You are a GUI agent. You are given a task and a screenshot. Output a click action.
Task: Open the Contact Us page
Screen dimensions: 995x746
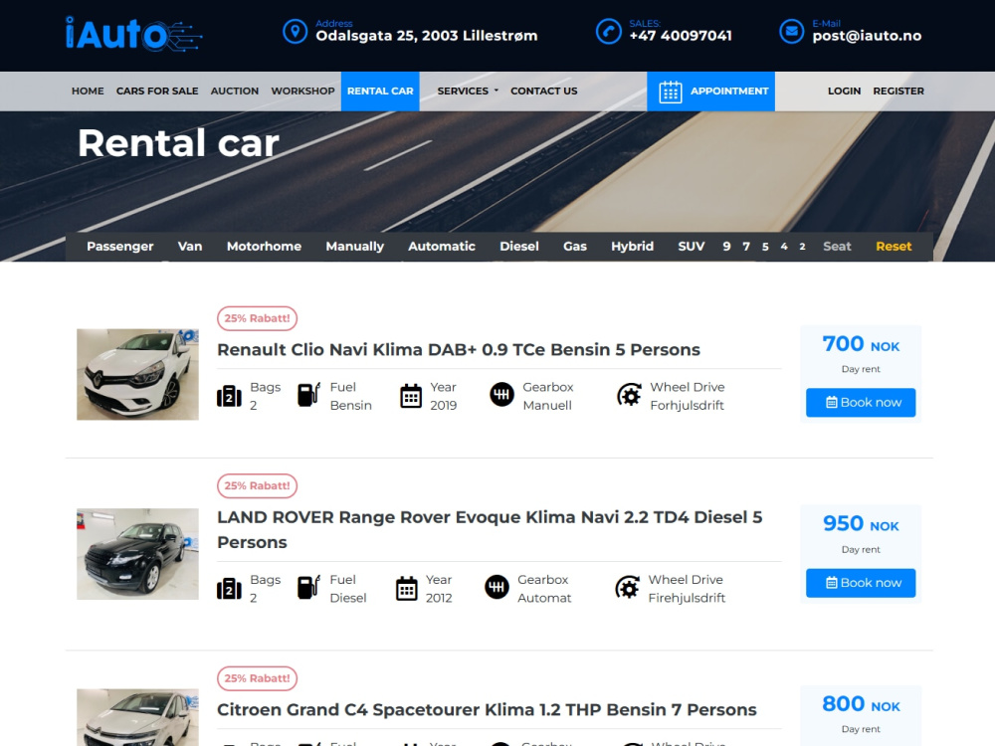coord(544,91)
